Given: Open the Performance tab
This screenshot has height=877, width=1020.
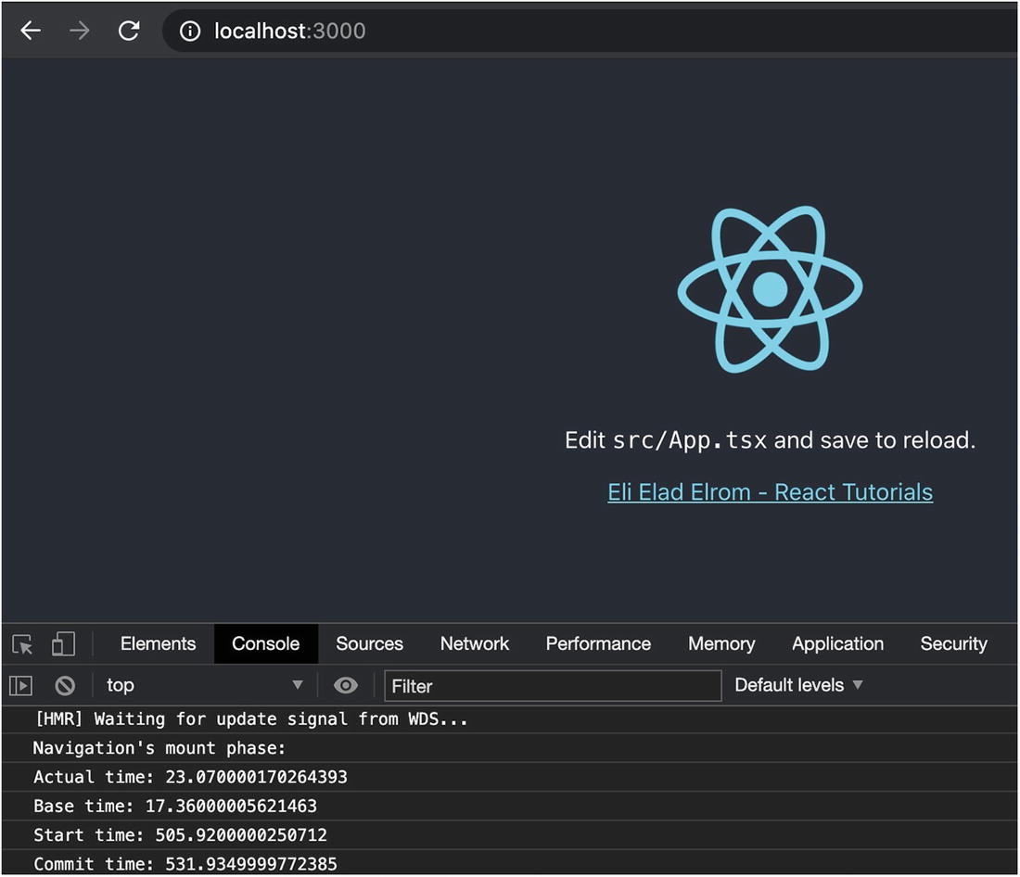Looking at the screenshot, I should pos(598,644).
